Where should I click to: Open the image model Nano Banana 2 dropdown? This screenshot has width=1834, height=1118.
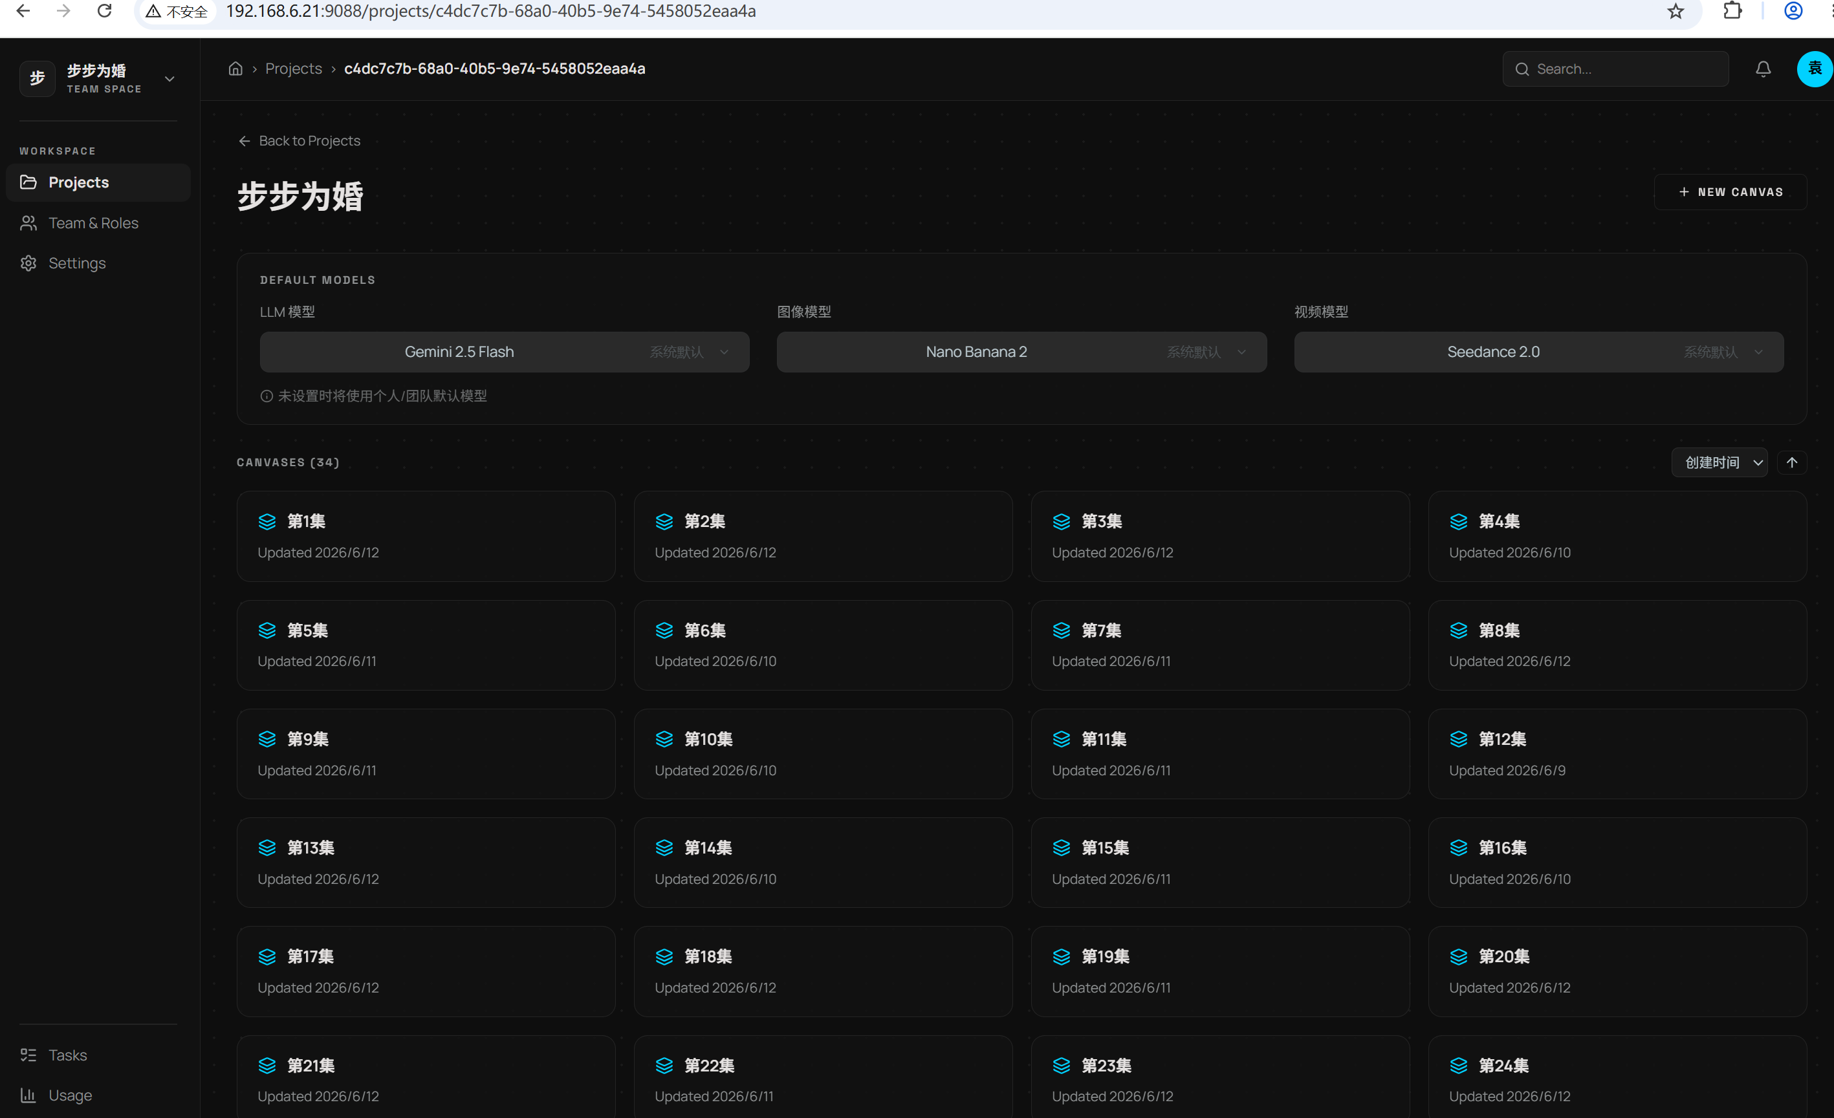tap(1021, 352)
